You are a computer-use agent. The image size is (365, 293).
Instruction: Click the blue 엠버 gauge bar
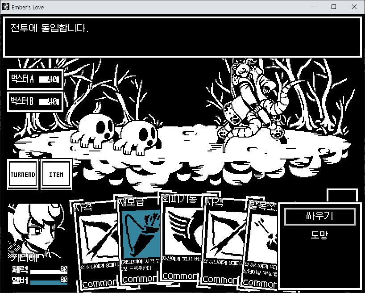click(48, 281)
